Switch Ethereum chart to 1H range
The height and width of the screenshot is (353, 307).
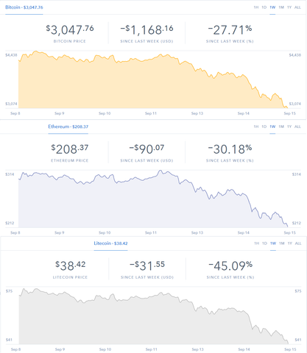256,126
